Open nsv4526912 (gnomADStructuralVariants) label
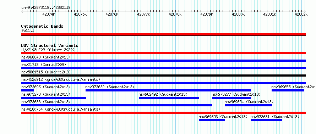Screen dimensions: 316x134 tap(61, 79)
